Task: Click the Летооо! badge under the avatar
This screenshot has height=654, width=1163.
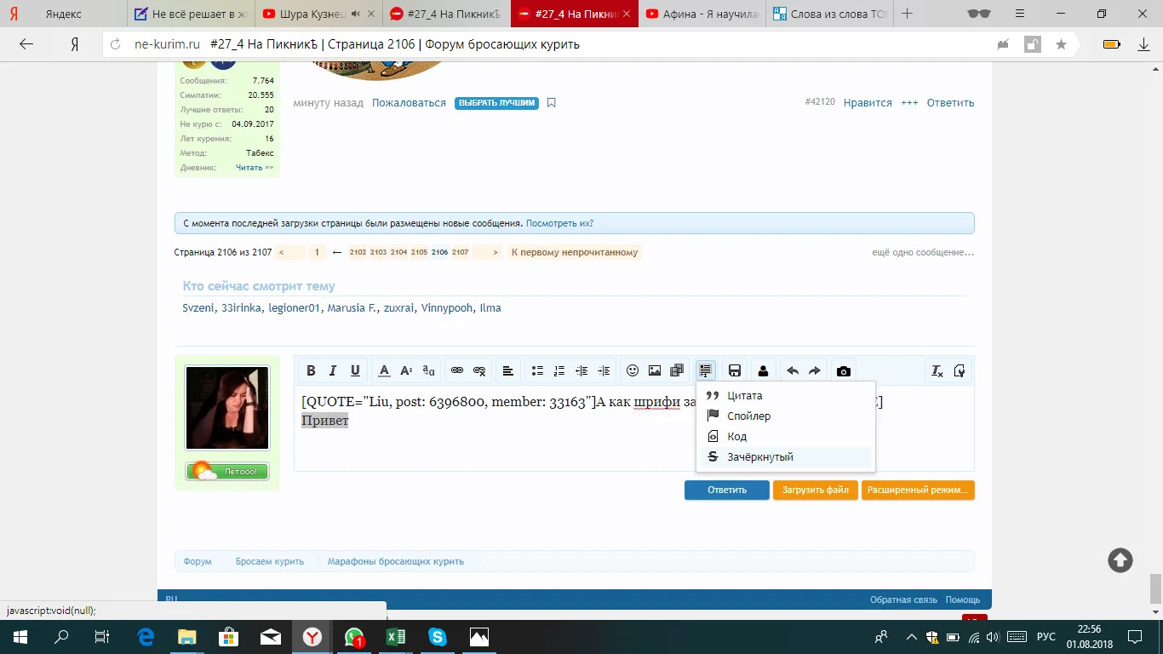Action: click(x=227, y=471)
